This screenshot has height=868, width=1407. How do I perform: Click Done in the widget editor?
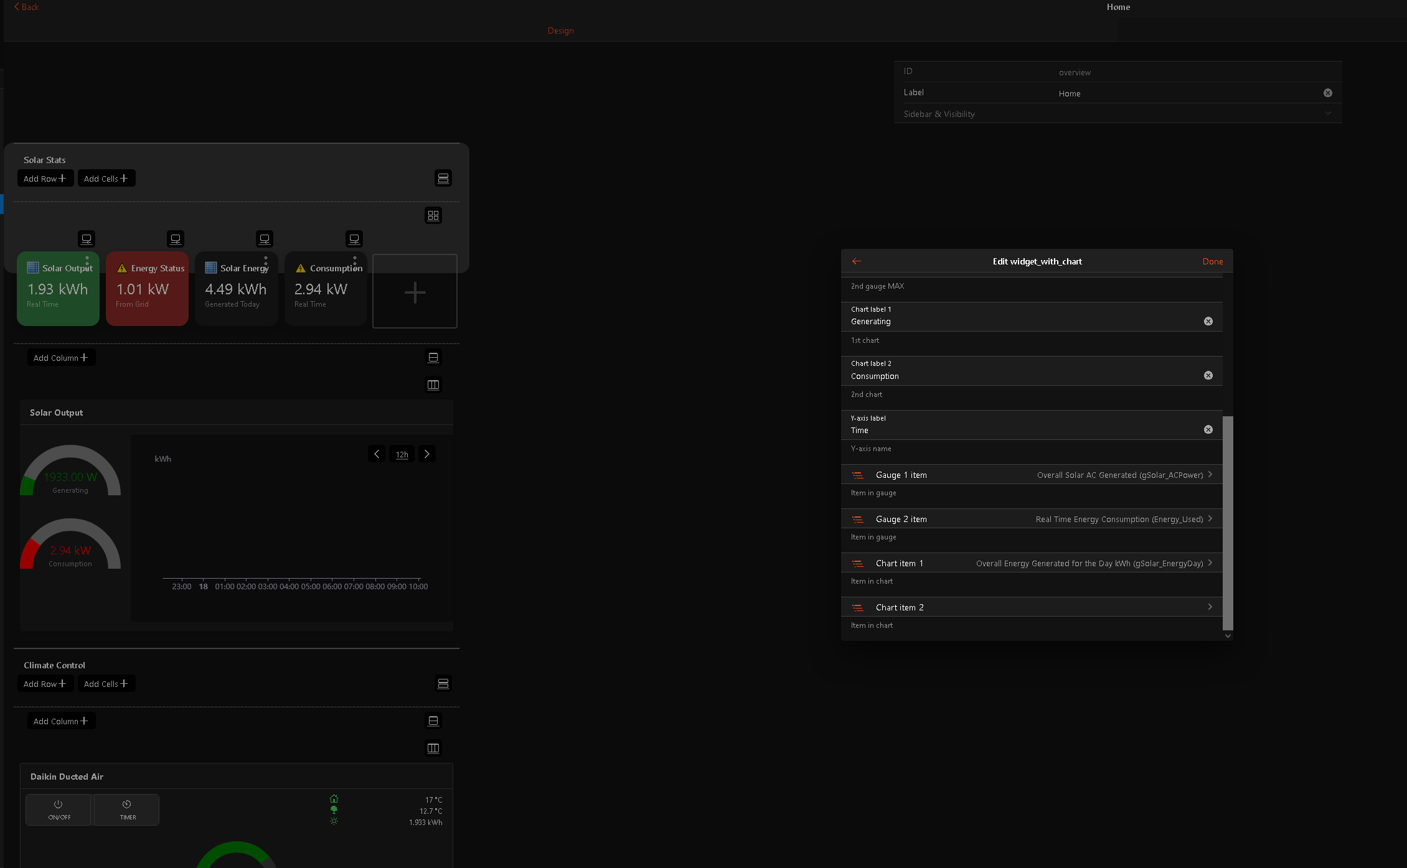click(1212, 261)
